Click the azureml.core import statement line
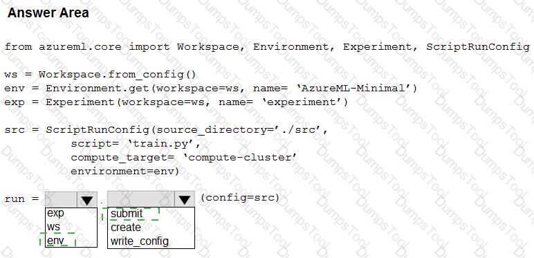534x258 pixels. pyautogui.click(x=267, y=47)
